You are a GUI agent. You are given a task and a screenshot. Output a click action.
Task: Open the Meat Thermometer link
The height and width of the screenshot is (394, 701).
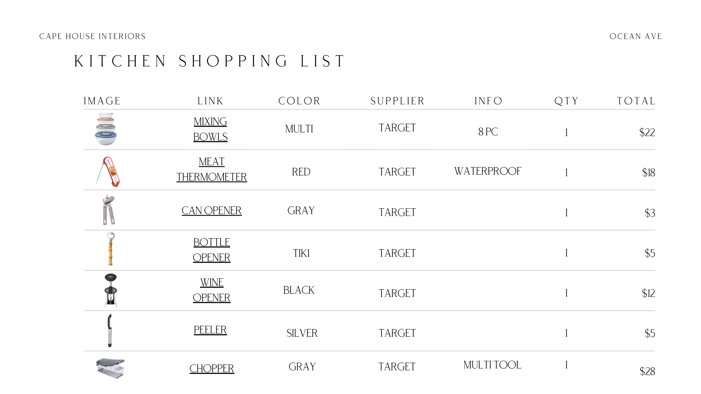pyautogui.click(x=212, y=169)
